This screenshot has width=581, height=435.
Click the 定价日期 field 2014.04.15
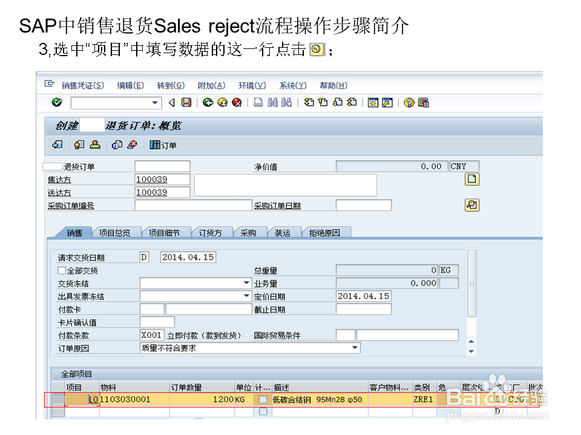[364, 296]
